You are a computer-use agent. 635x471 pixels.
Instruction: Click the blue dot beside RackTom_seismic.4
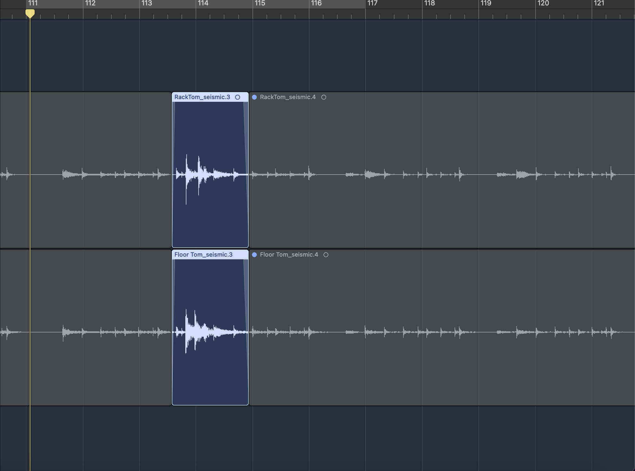[x=254, y=97]
